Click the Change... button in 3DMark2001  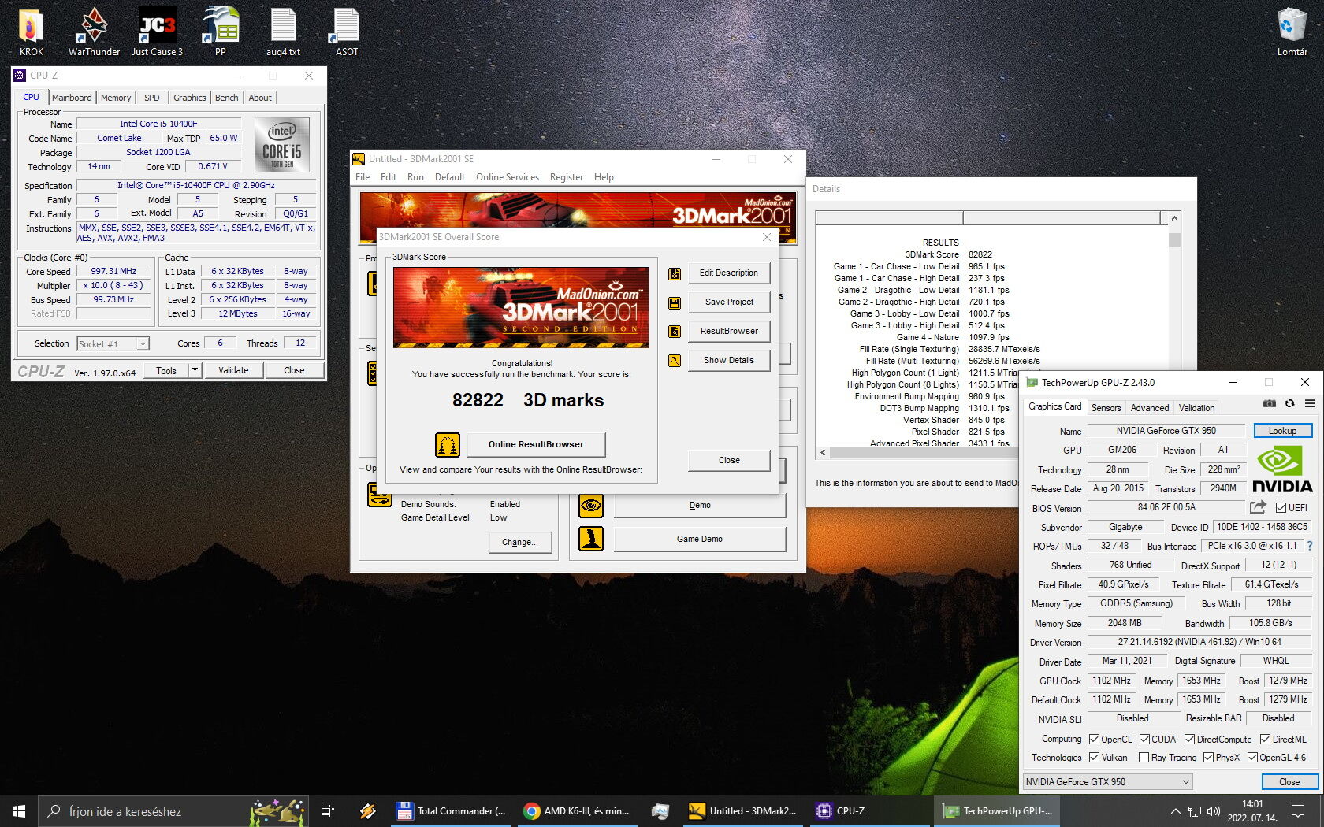coord(520,543)
